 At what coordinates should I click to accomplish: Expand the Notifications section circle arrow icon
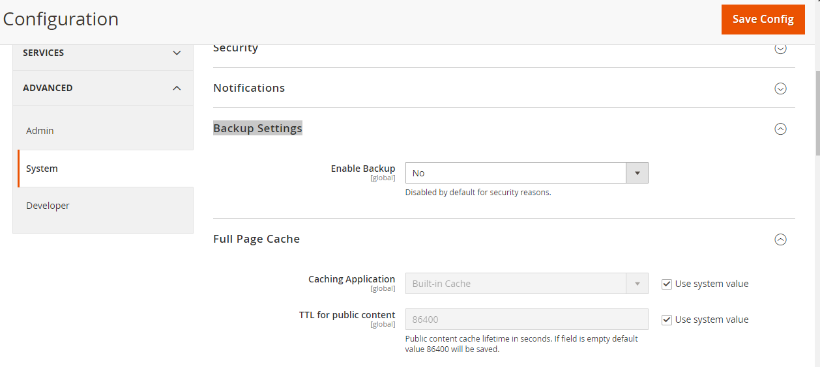[780, 88]
